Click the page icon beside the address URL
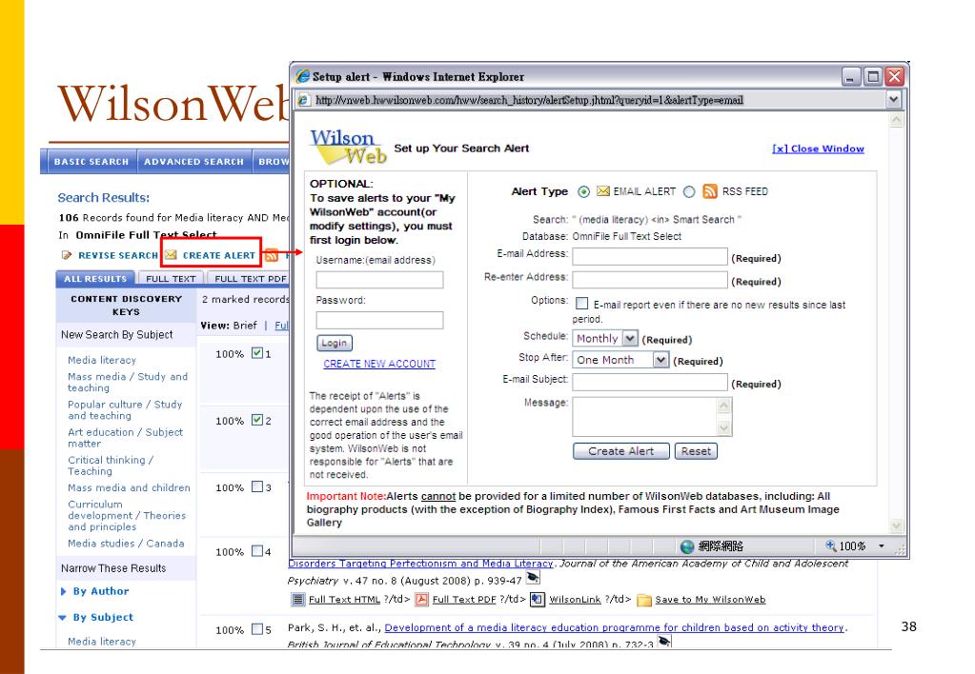 pyautogui.click(x=304, y=100)
